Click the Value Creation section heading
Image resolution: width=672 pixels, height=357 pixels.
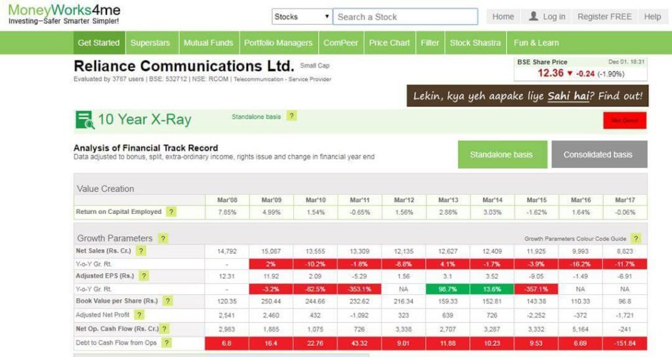(x=106, y=188)
